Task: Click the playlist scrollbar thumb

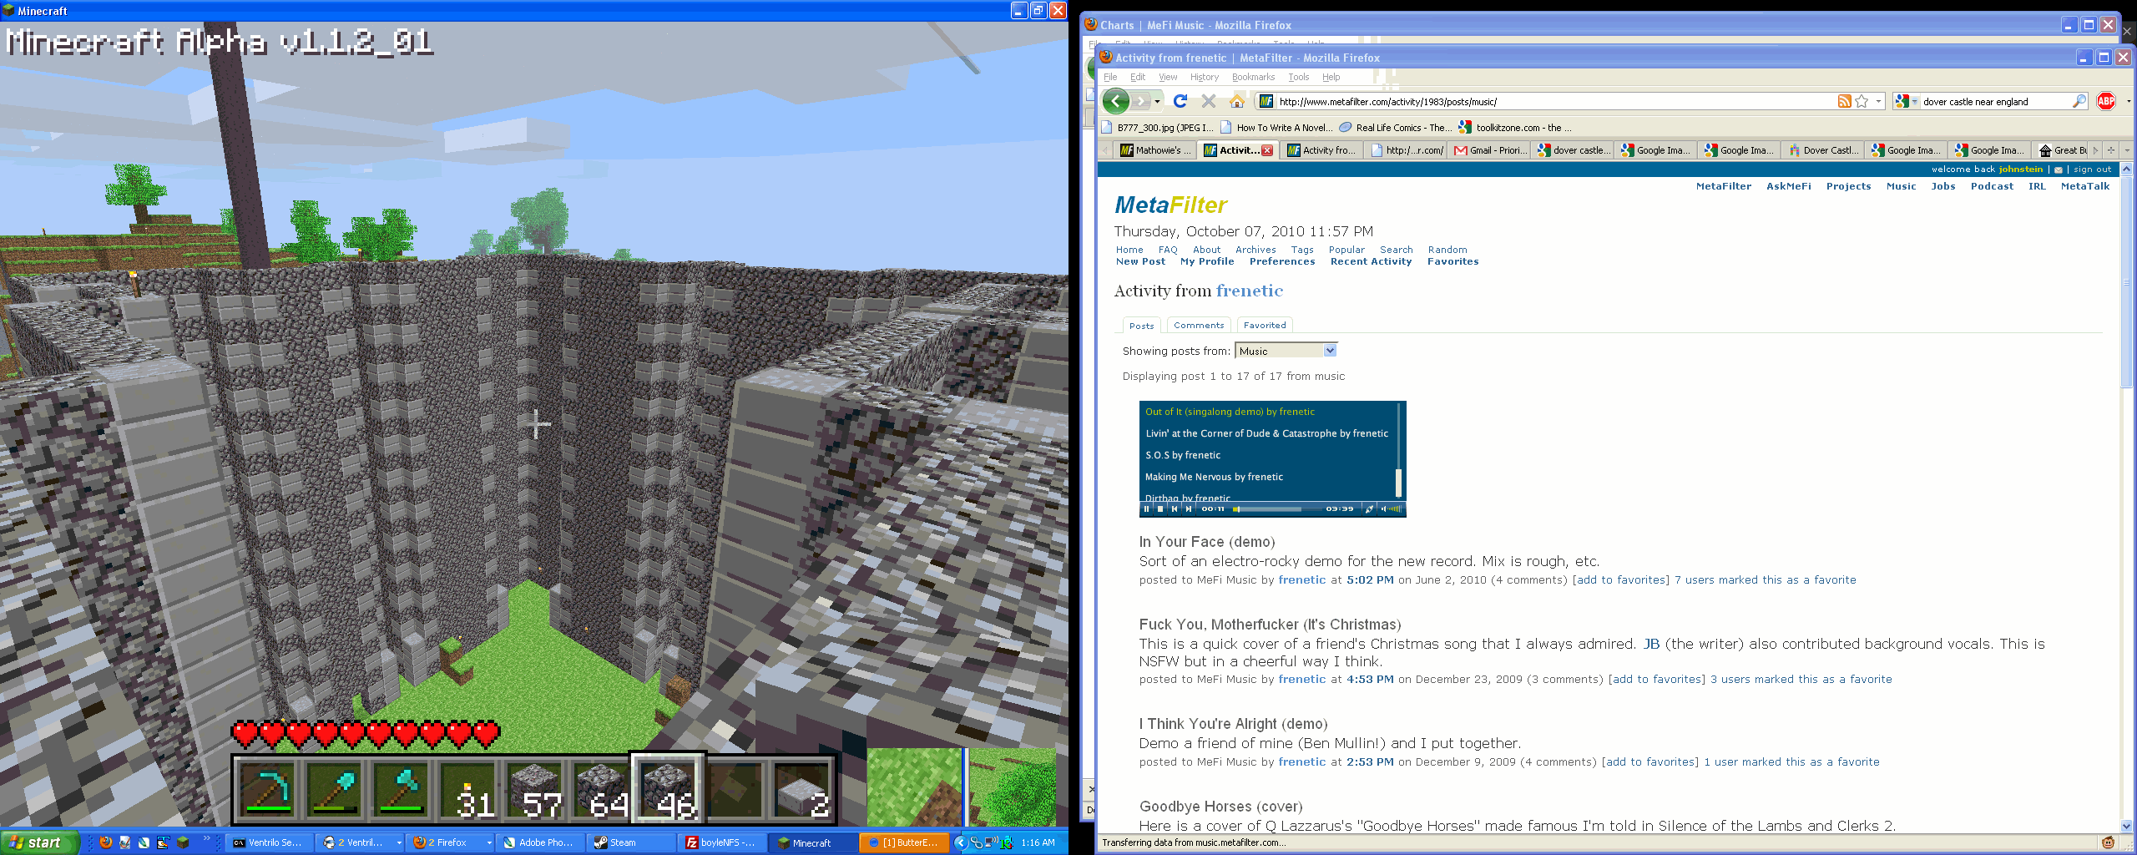Action: pos(1398,483)
